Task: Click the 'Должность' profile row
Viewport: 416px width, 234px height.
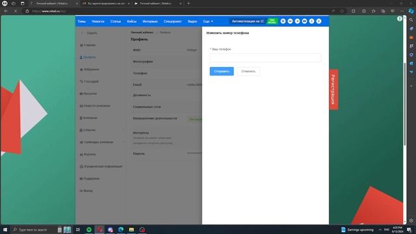Action: tap(166, 95)
